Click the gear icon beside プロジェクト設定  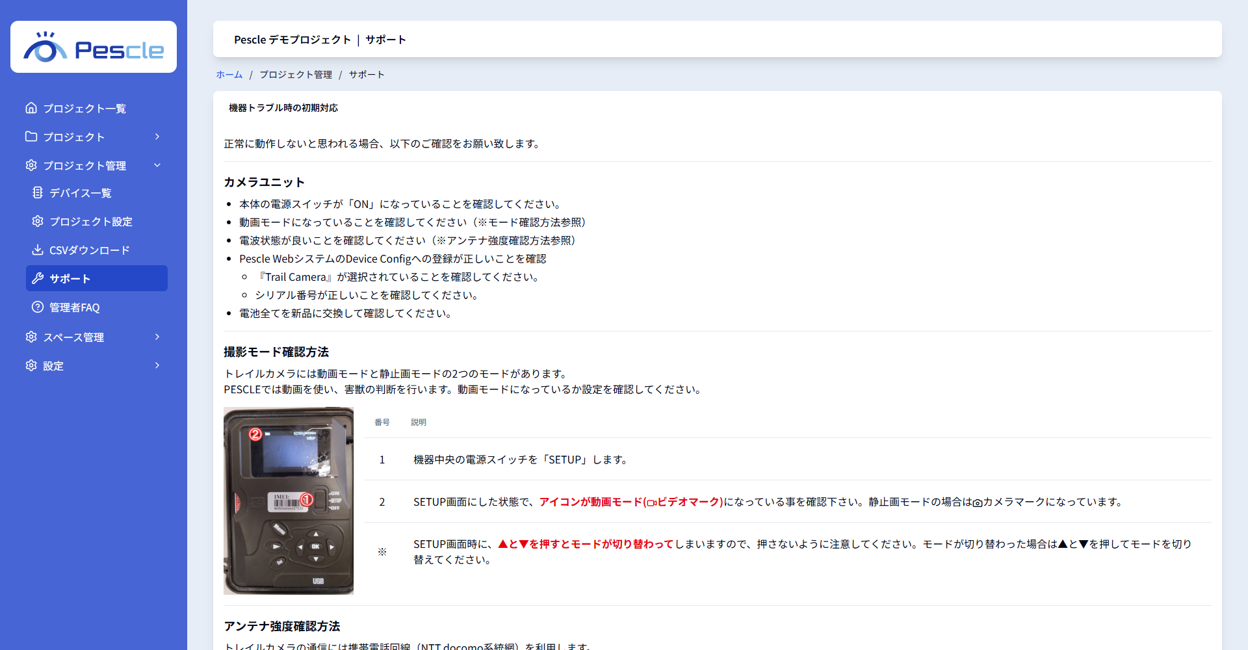pyautogui.click(x=38, y=221)
